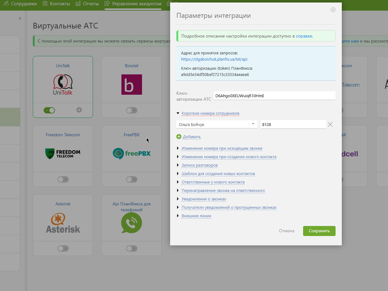
Task: Expand Внешние линии section
Action: (196, 216)
